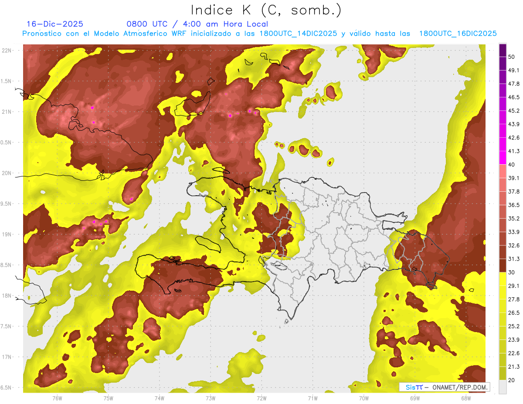Click the '69W' longitude label
This screenshot has width=523, height=404.
(415, 398)
